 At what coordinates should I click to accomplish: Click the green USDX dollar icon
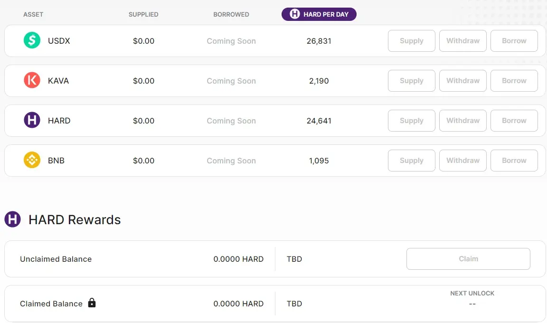point(32,40)
